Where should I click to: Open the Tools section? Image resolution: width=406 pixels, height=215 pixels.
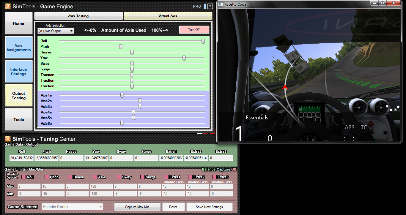pos(19,119)
